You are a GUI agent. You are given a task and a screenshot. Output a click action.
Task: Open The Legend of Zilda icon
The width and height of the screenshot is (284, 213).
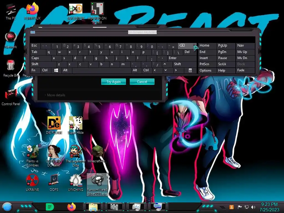coord(75,156)
